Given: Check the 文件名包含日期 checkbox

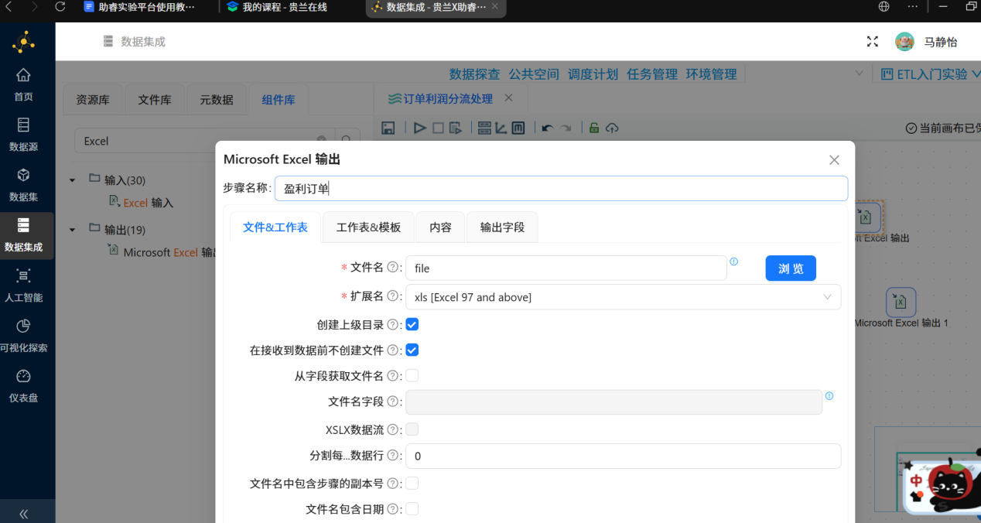Looking at the screenshot, I should coord(412,508).
